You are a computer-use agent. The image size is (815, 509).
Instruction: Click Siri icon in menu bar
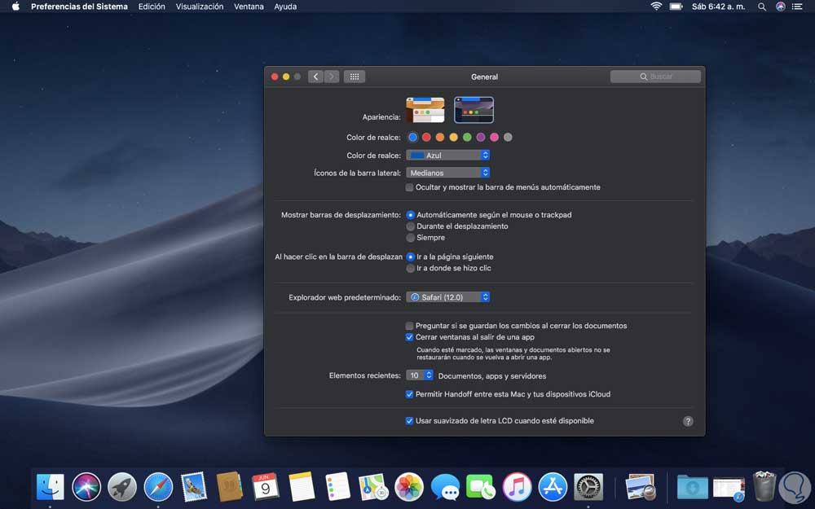(x=780, y=7)
